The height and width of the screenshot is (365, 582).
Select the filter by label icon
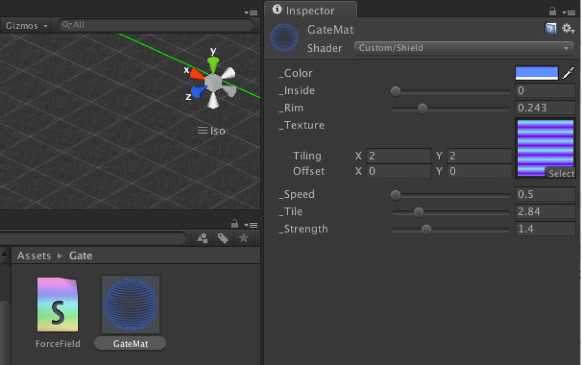click(x=224, y=238)
